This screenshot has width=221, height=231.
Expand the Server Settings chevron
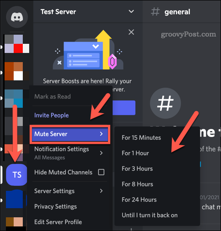click(101, 191)
